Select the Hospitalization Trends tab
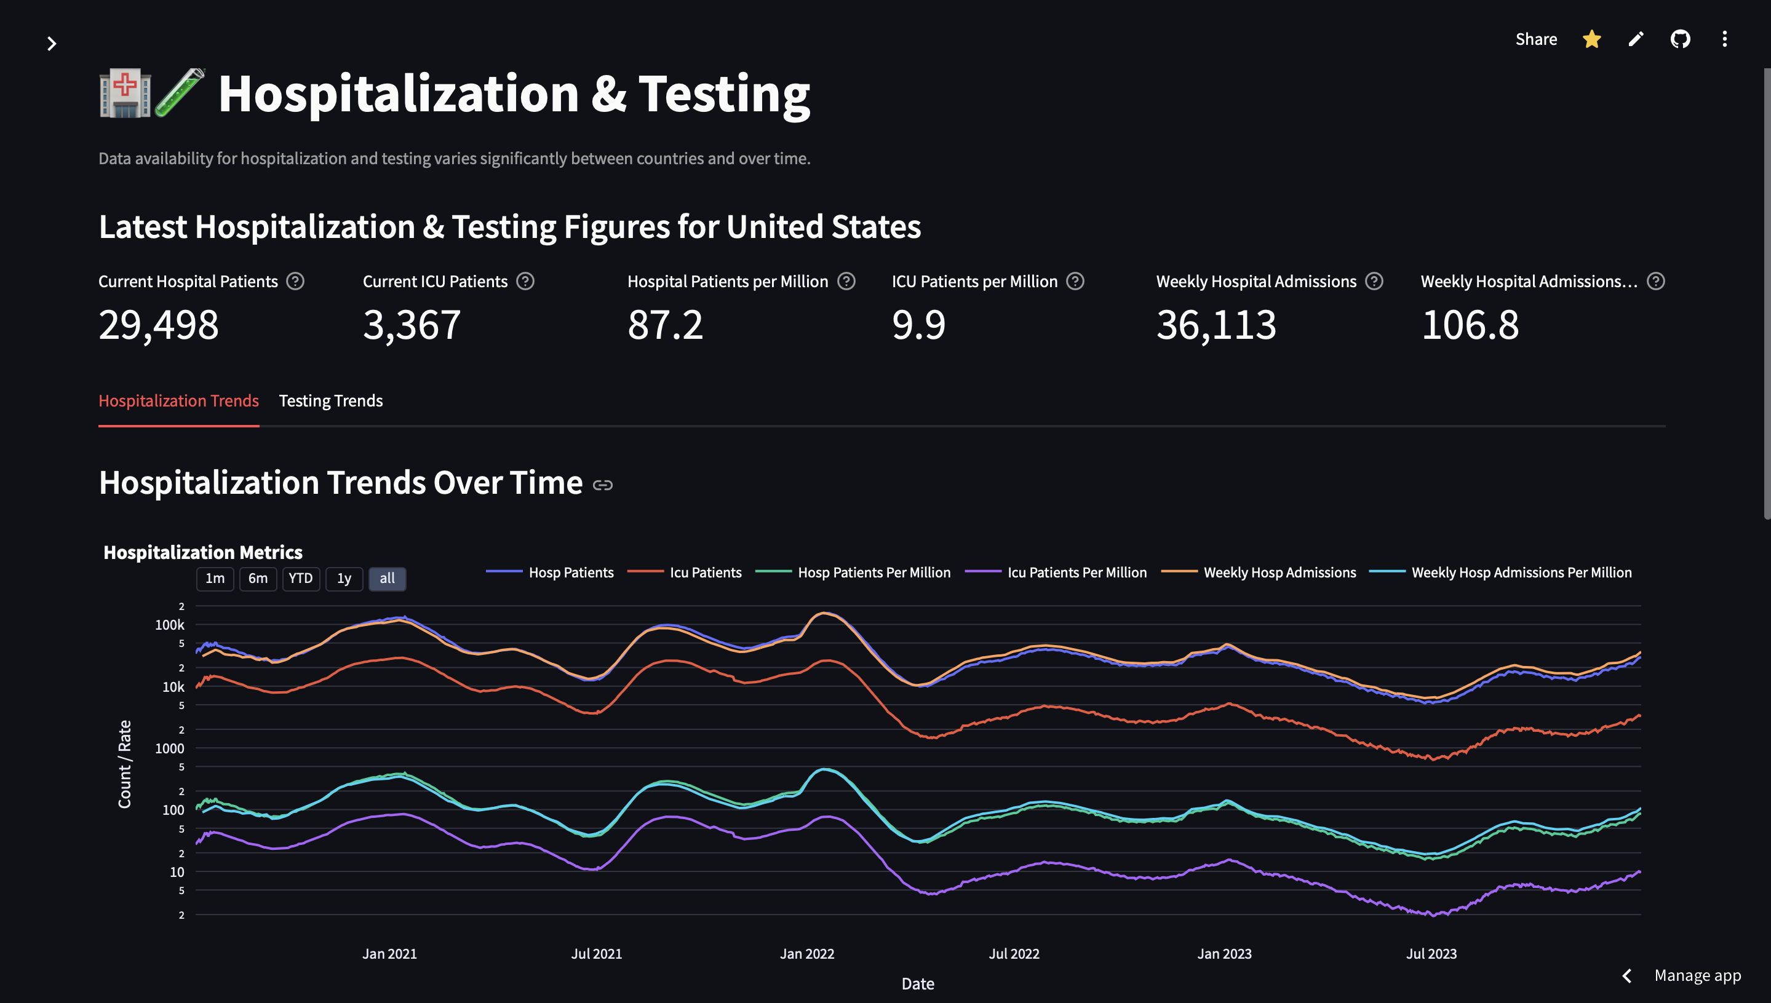This screenshot has width=1771, height=1003. (x=178, y=401)
